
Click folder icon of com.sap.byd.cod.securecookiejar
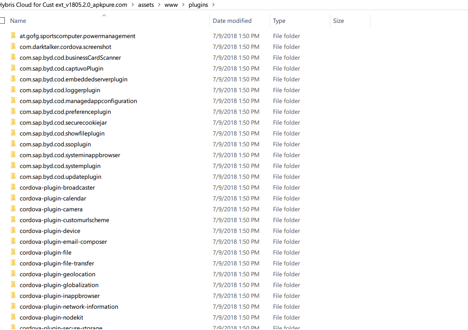(13, 122)
